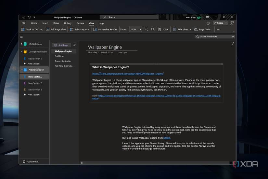Dock OneNote to Desktop
The width and height of the screenshot is (268, 179).
pyautogui.click(x=32, y=29)
